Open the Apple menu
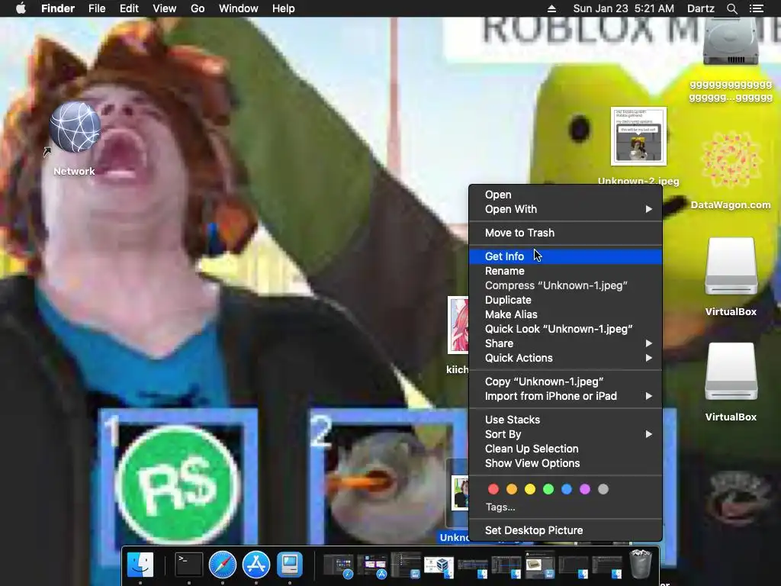Viewport: 781px width, 586px height. click(21, 8)
